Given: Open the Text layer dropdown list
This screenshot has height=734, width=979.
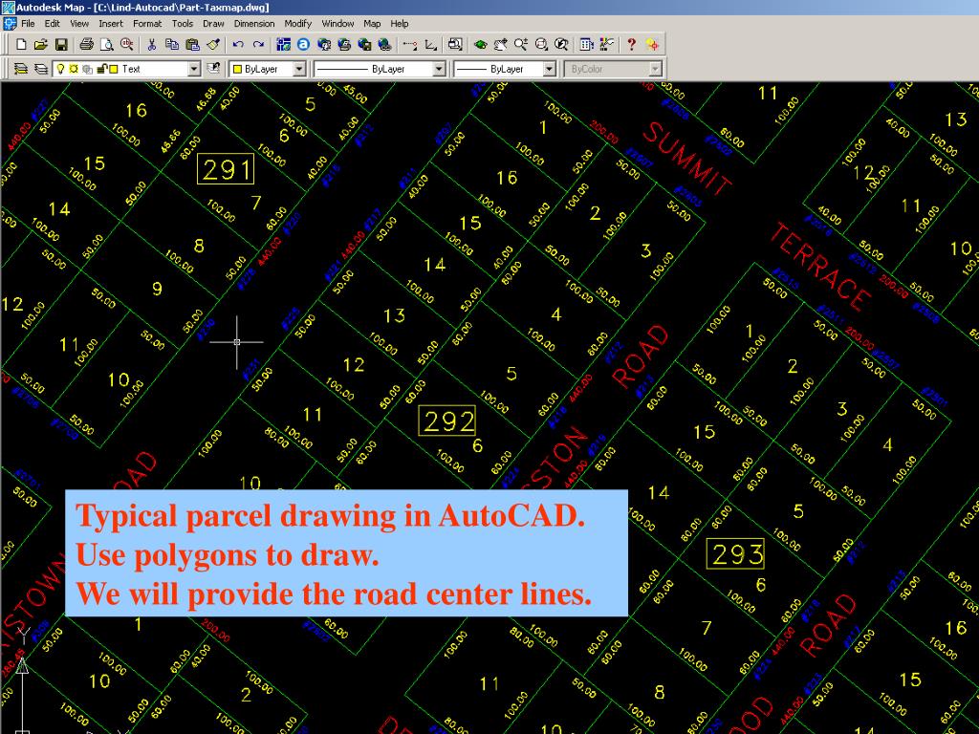Looking at the screenshot, I should point(194,68).
